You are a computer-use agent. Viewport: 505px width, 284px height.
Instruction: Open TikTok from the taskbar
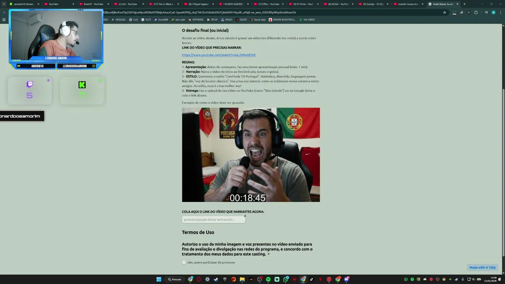[x=312, y=279]
